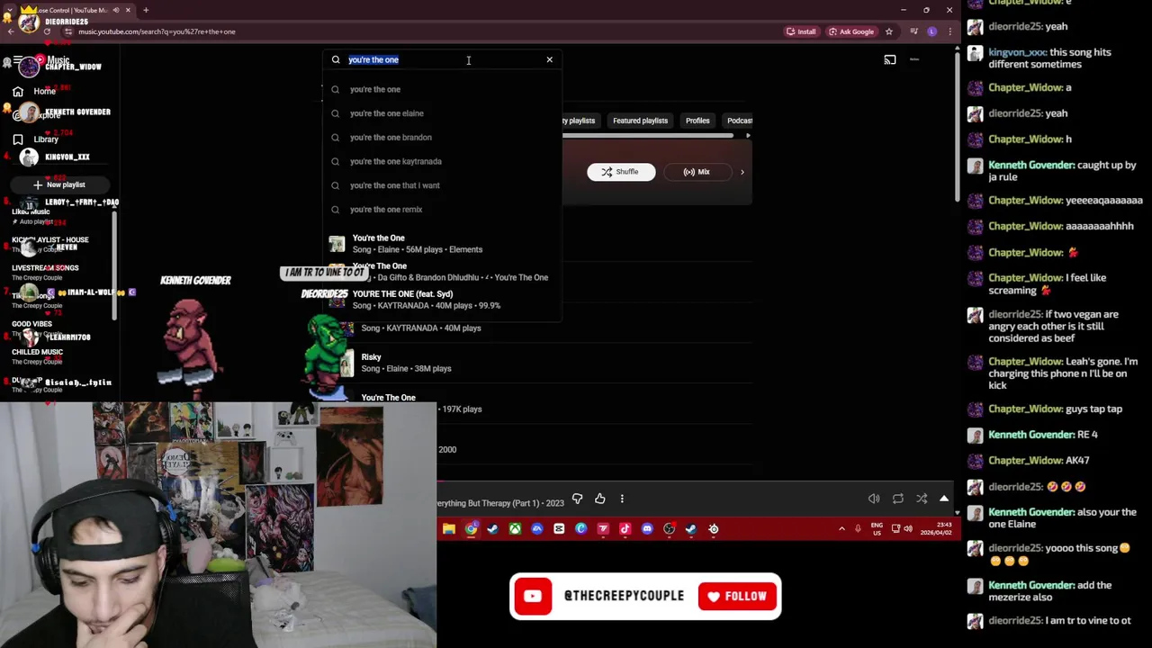Click the browser media control icon
Viewport: 1152px width, 648px height.
click(913, 31)
